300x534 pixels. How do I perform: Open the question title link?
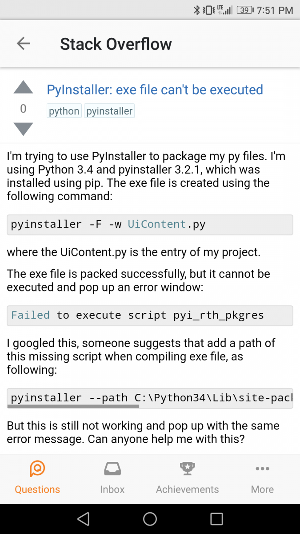tap(155, 90)
